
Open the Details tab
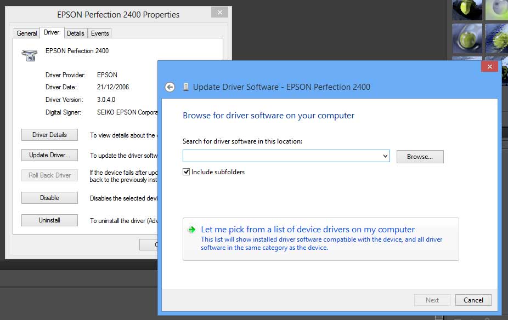coord(75,33)
